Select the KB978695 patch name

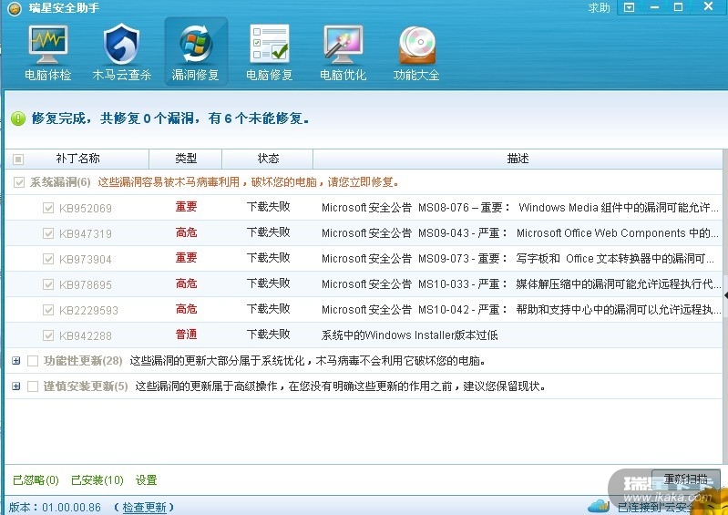point(86,284)
